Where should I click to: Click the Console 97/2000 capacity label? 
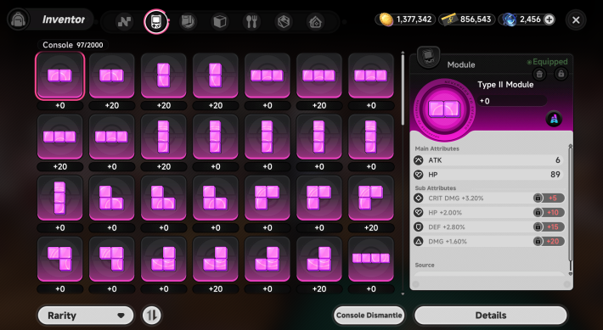[73, 45]
